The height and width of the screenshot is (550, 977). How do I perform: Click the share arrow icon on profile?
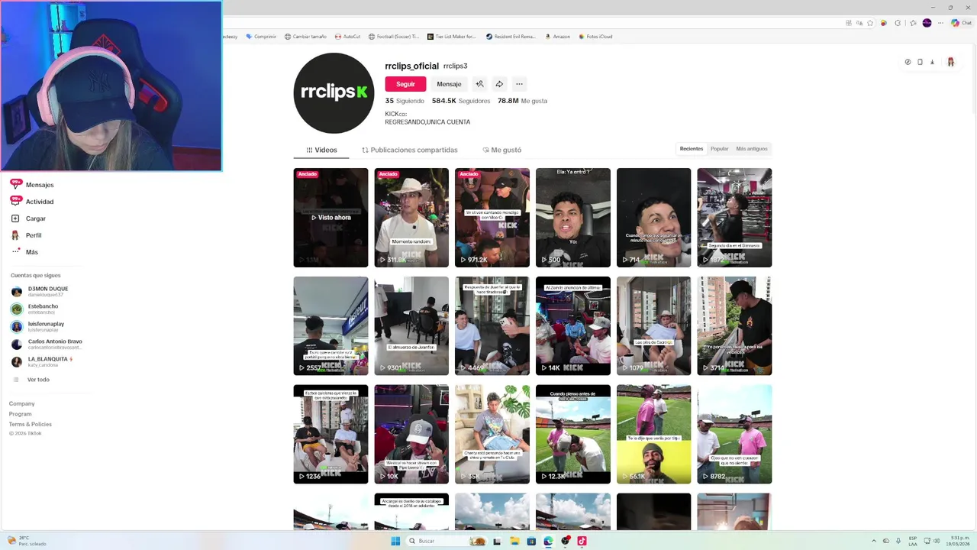point(499,84)
